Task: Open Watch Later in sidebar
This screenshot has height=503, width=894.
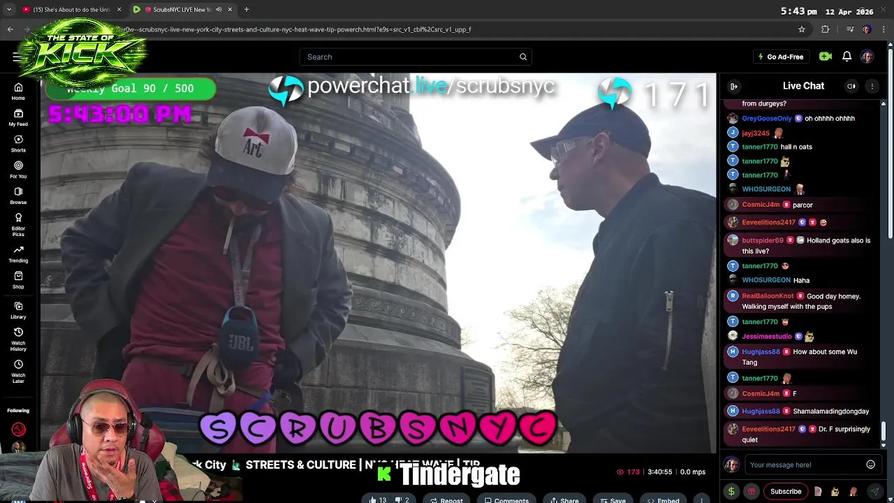Action: pos(18,371)
